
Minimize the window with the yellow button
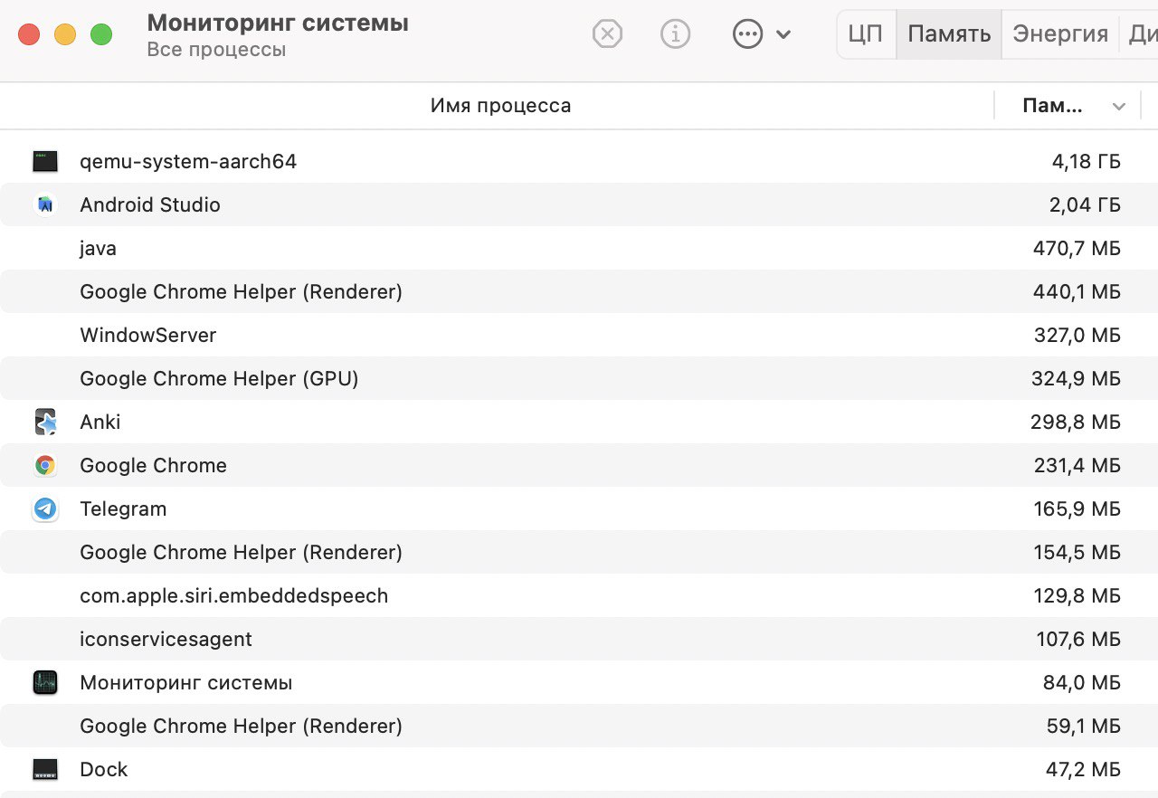click(65, 35)
